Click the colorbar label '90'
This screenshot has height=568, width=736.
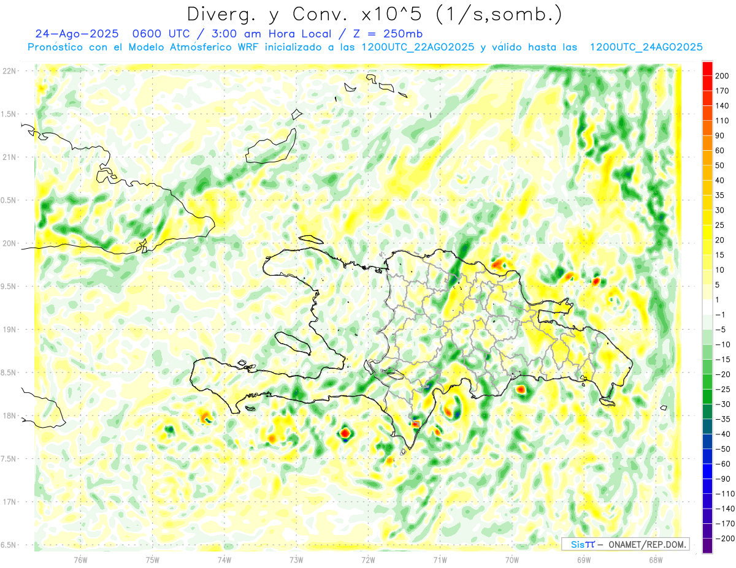click(x=720, y=135)
